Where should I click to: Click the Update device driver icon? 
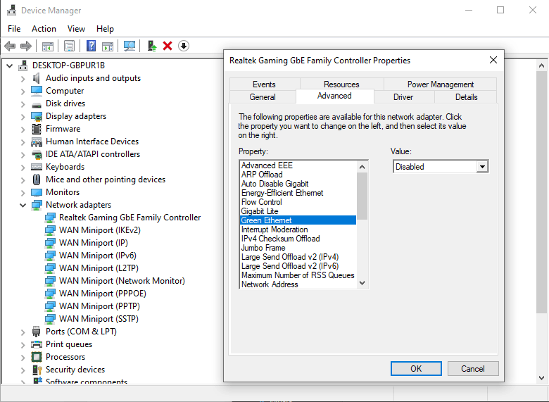[151, 46]
